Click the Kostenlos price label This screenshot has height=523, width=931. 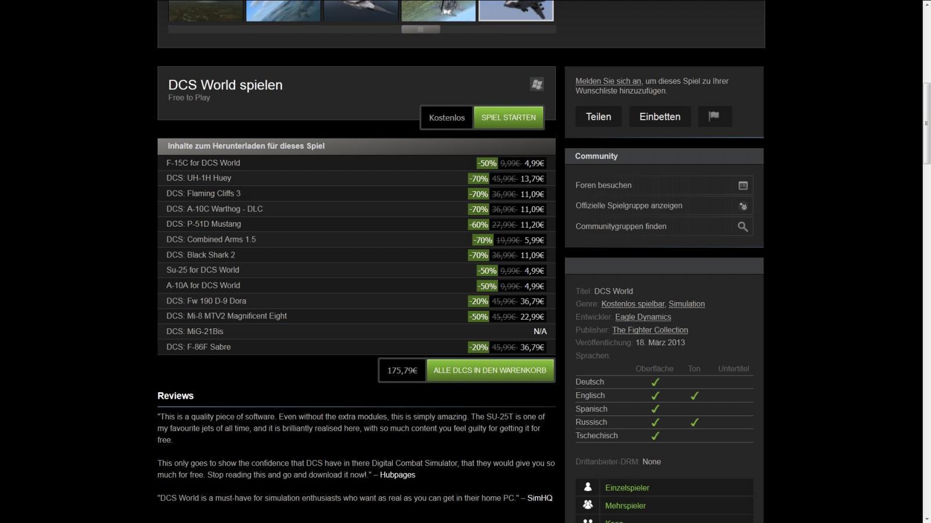point(447,117)
